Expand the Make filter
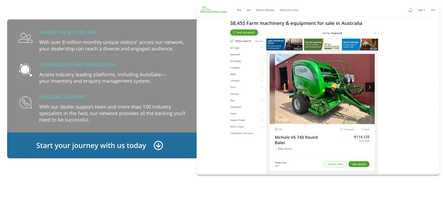 [x=246, y=74]
